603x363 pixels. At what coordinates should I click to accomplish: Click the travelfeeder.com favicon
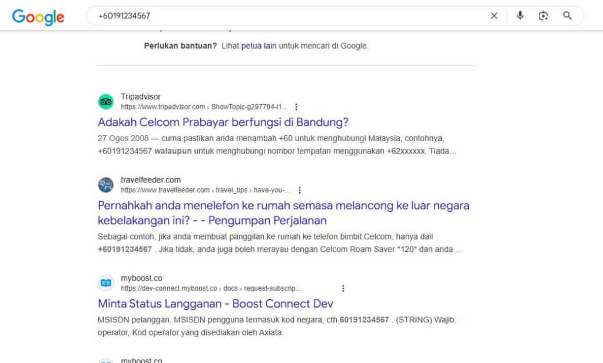point(106,185)
